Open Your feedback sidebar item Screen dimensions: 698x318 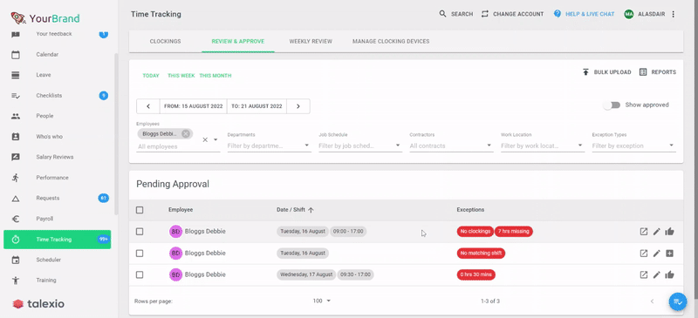(57, 34)
